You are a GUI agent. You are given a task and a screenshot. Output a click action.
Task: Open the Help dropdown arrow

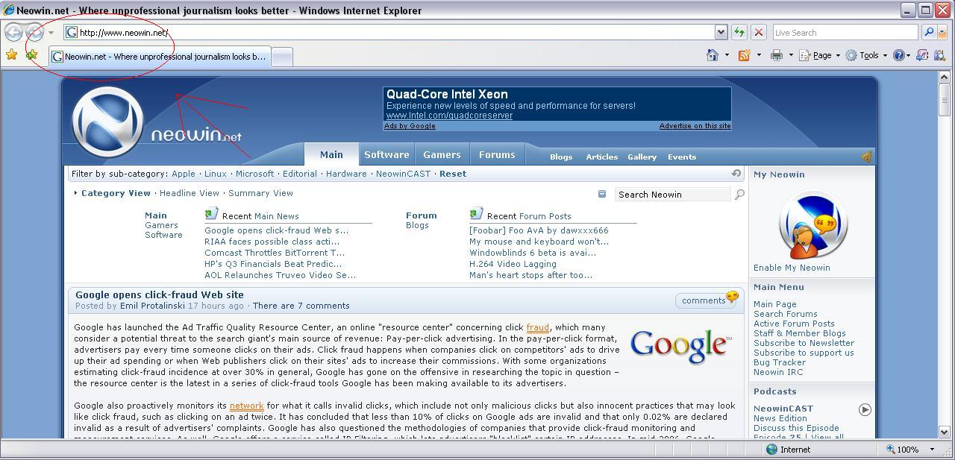tap(908, 55)
